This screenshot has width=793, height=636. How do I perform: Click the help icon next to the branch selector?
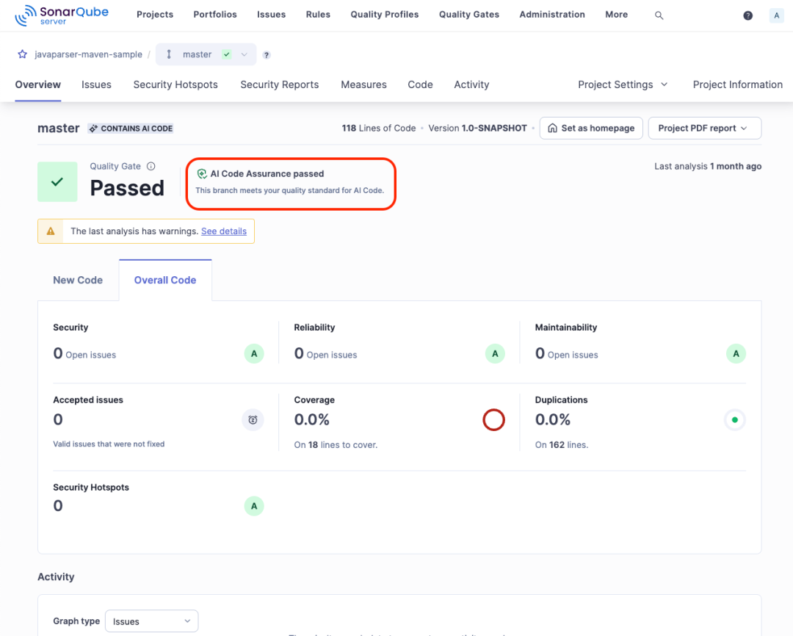266,54
